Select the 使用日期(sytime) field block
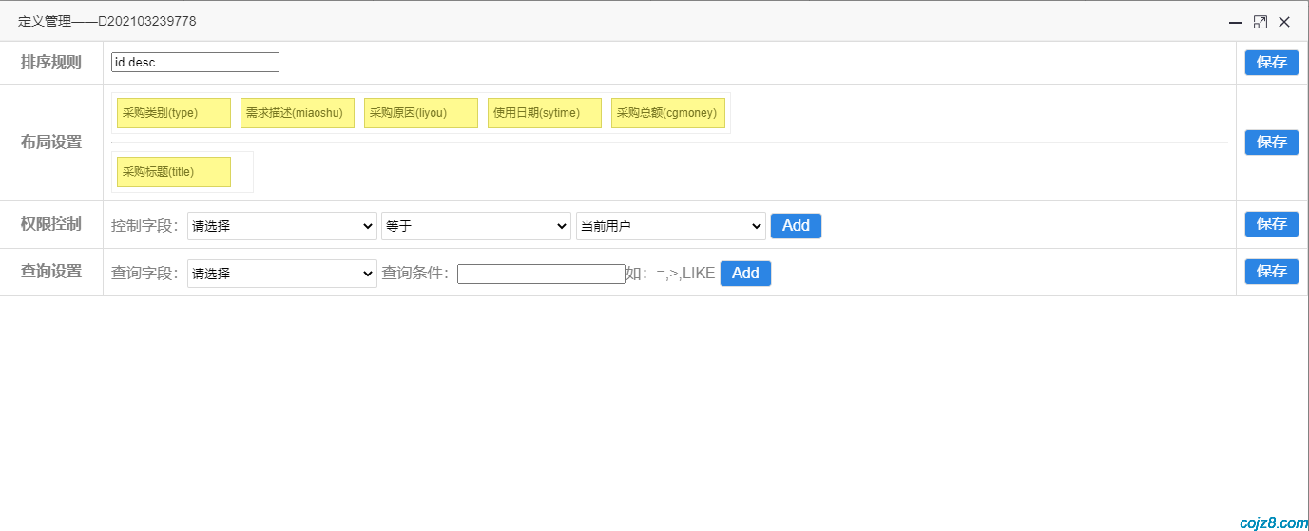This screenshot has height=531, width=1309. pyautogui.click(x=545, y=113)
